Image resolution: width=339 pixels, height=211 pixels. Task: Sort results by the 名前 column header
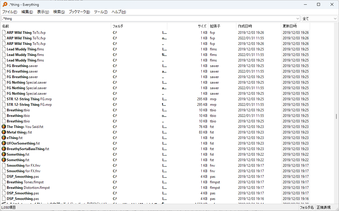56,26
